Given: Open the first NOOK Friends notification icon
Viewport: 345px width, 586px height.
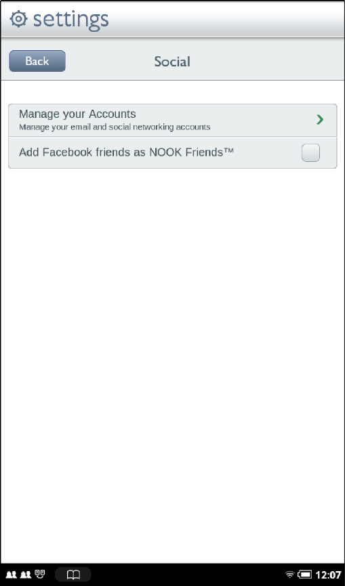Looking at the screenshot, I should [x=12, y=574].
